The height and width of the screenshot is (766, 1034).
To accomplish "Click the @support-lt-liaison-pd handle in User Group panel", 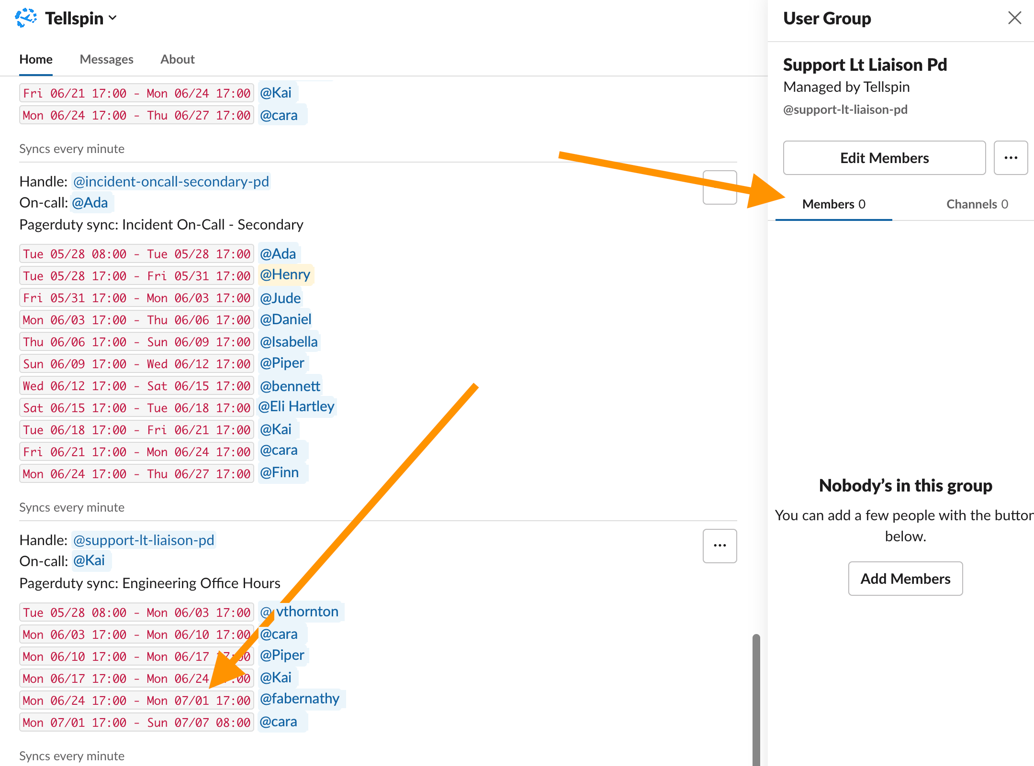I will coord(845,109).
